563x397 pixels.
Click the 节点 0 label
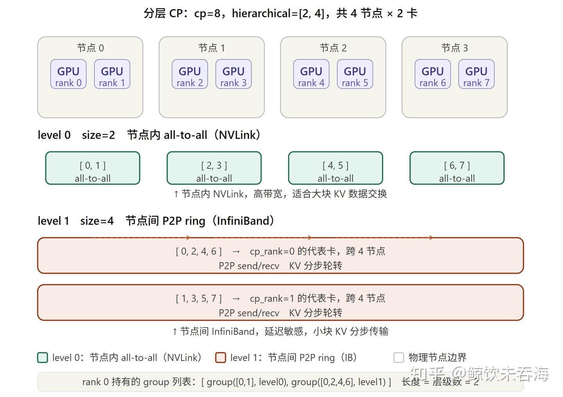[x=90, y=48]
